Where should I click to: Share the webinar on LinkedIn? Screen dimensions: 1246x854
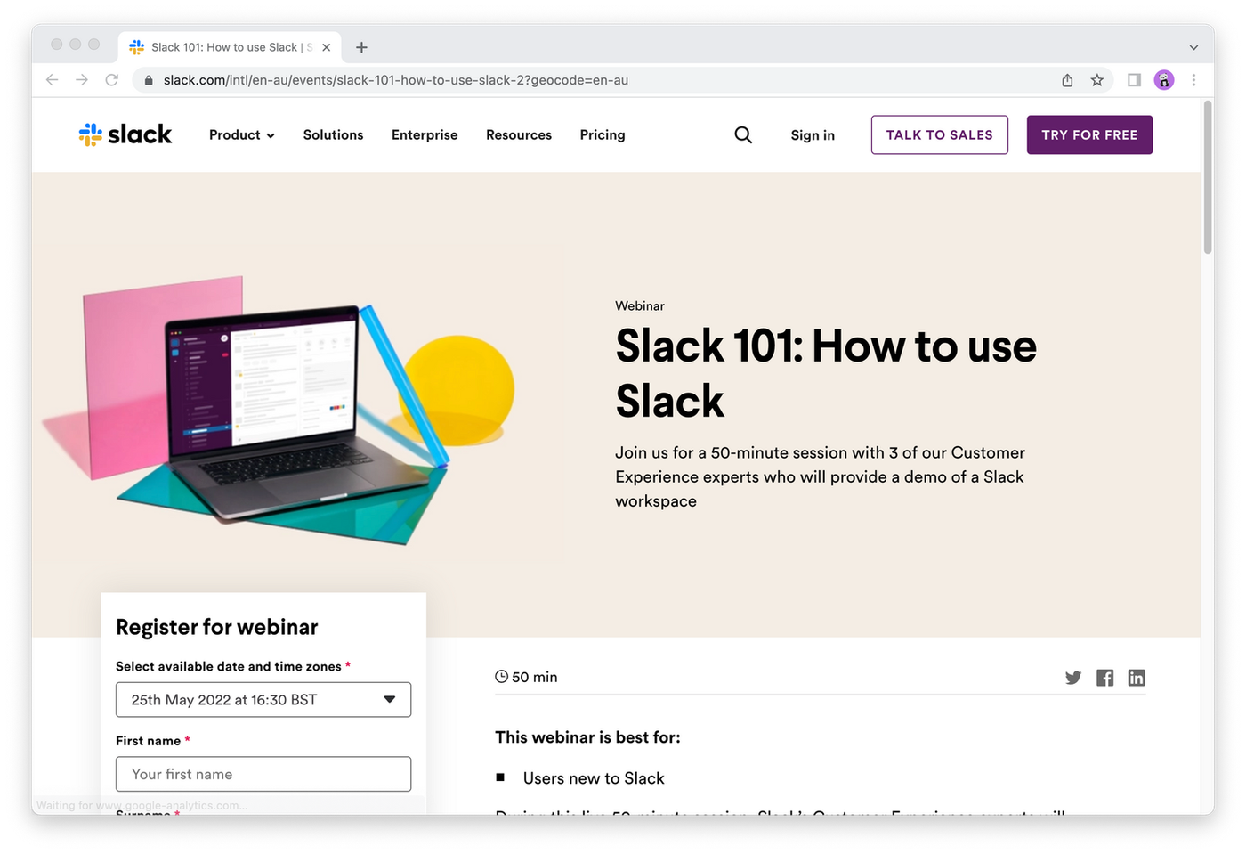coord(1137,678)
